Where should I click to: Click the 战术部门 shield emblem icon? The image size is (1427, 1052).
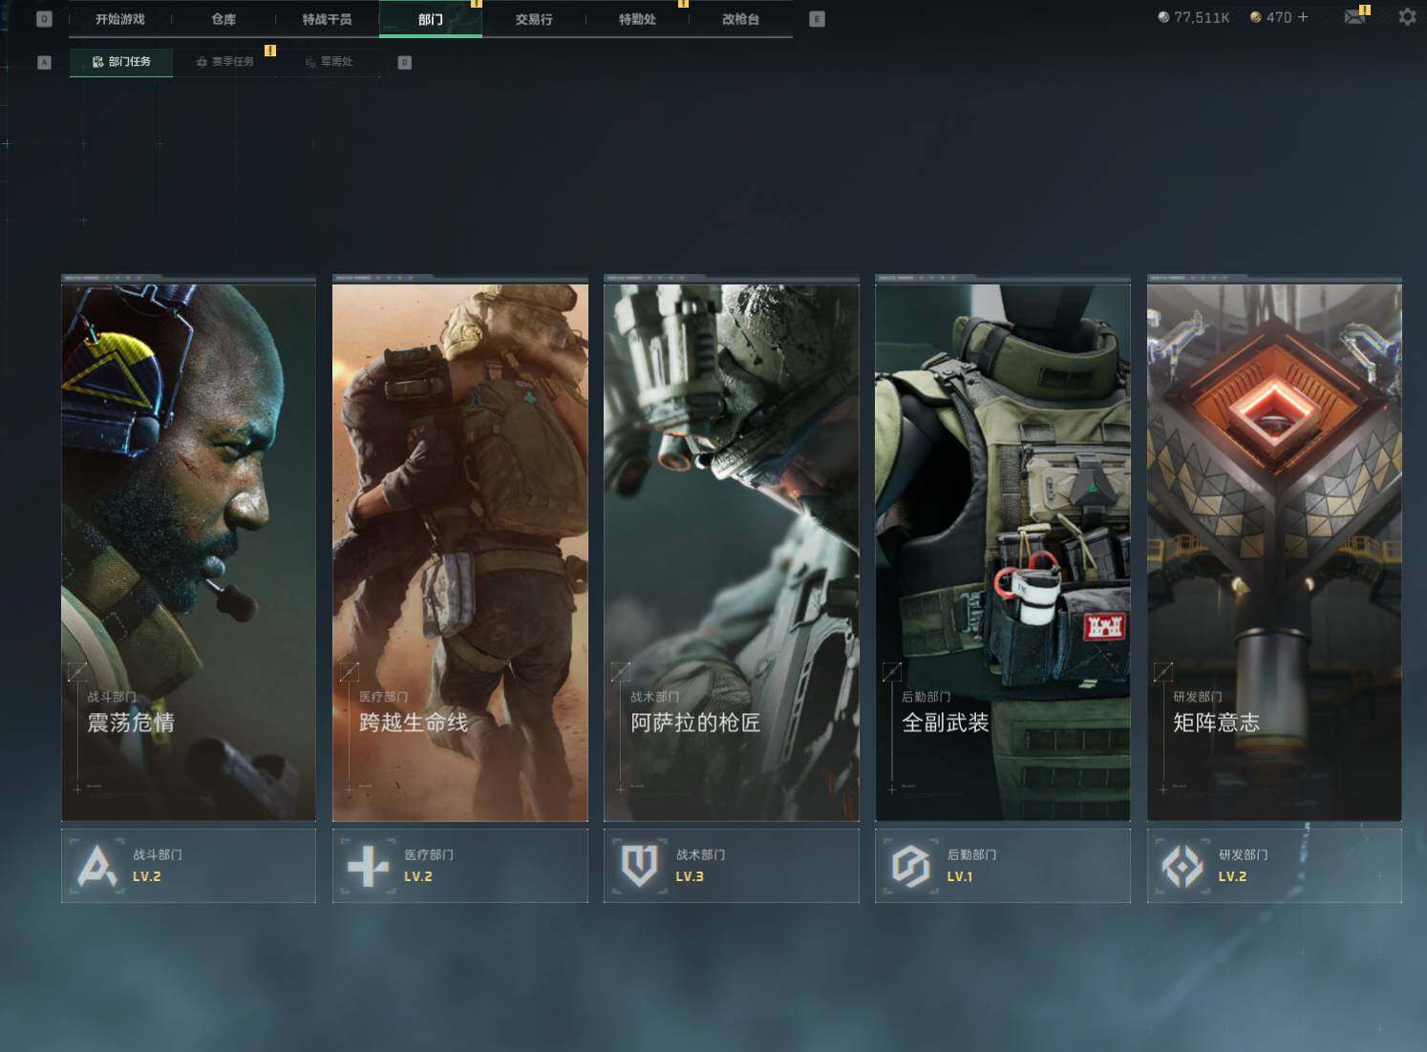(x=639, y=866)
